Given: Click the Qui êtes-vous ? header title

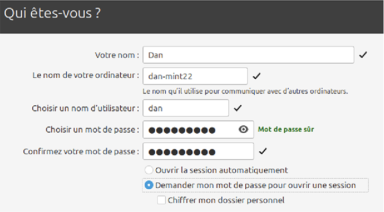Looking at the screenshot, I should pos(52,14).
